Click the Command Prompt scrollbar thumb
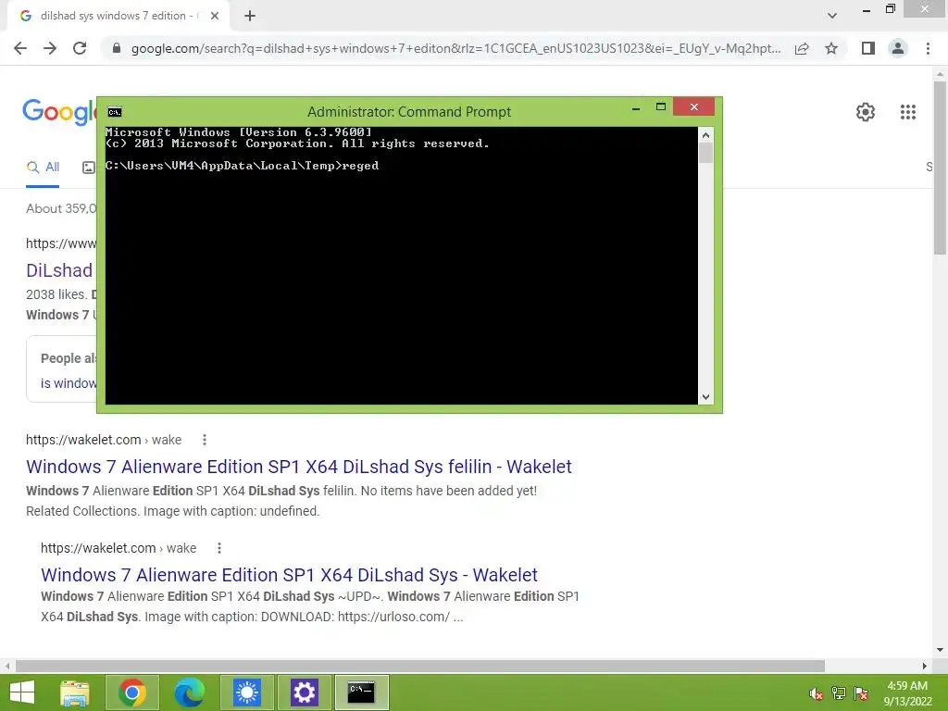 click(x=705, y=153)
